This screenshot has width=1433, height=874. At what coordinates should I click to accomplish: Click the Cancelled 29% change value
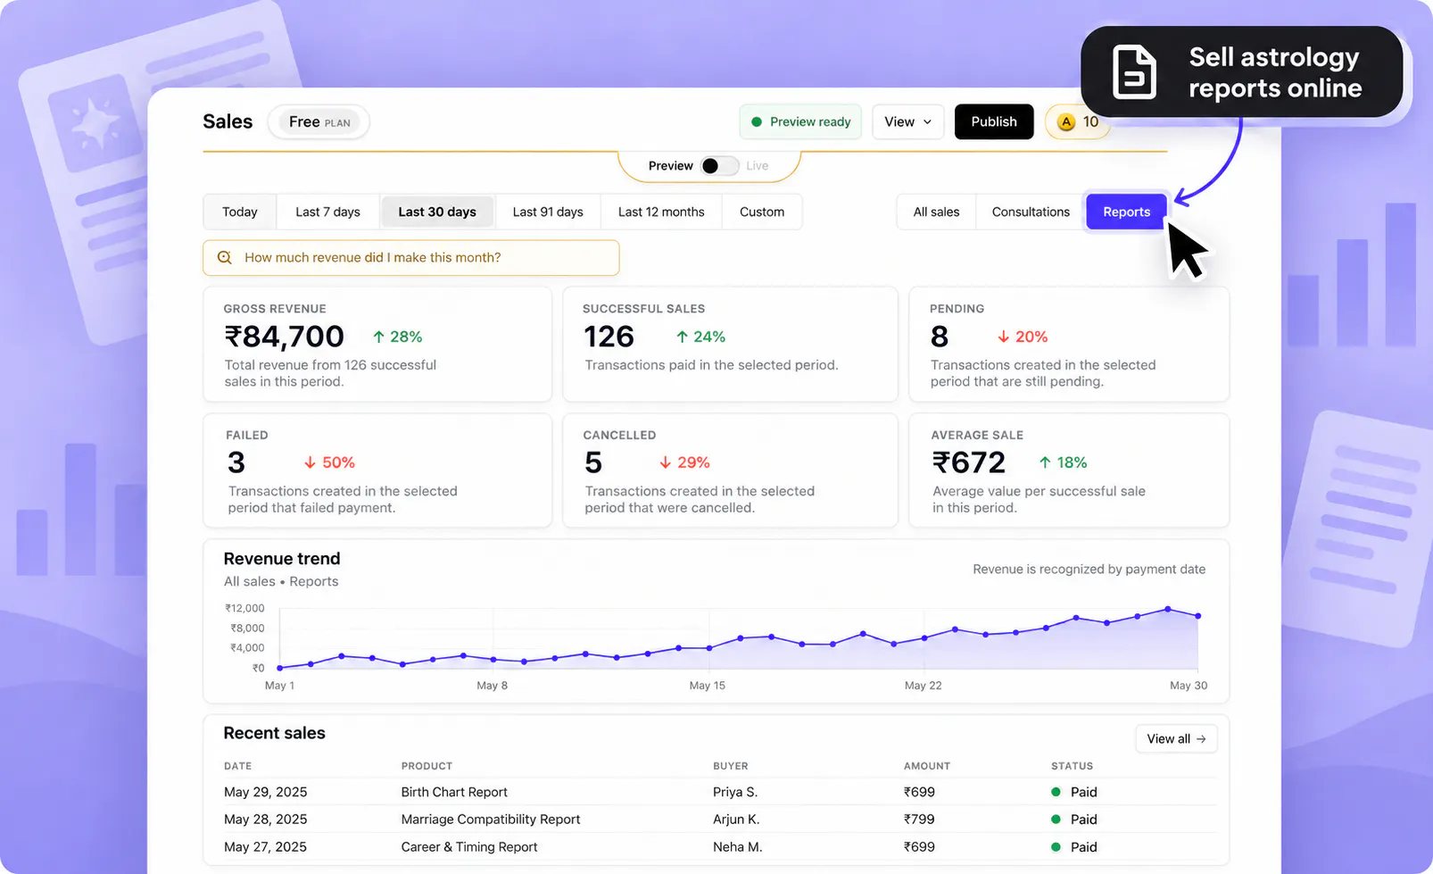(x=693, y=462)
